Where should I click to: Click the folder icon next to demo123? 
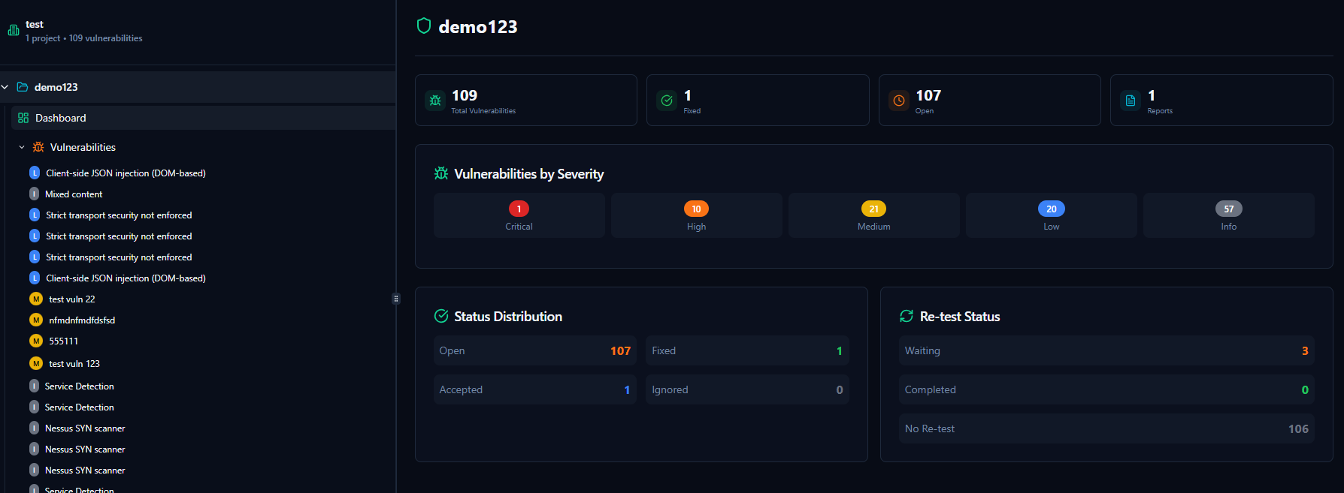pyautogui.click(x=23, y=87)
